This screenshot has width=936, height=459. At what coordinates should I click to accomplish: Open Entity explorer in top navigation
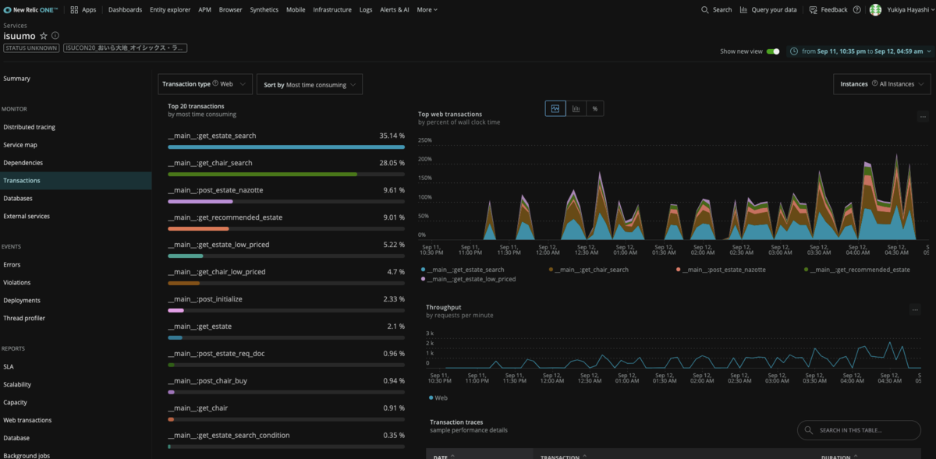click(x=170, y=9)
